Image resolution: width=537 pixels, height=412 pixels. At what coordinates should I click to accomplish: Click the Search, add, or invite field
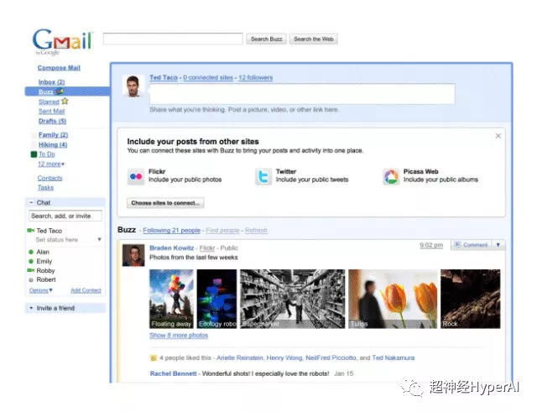pyautogui.click(x=65, y=216)
